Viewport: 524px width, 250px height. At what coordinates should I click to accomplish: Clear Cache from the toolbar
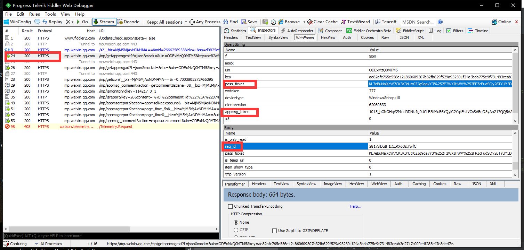coord(322,22)
